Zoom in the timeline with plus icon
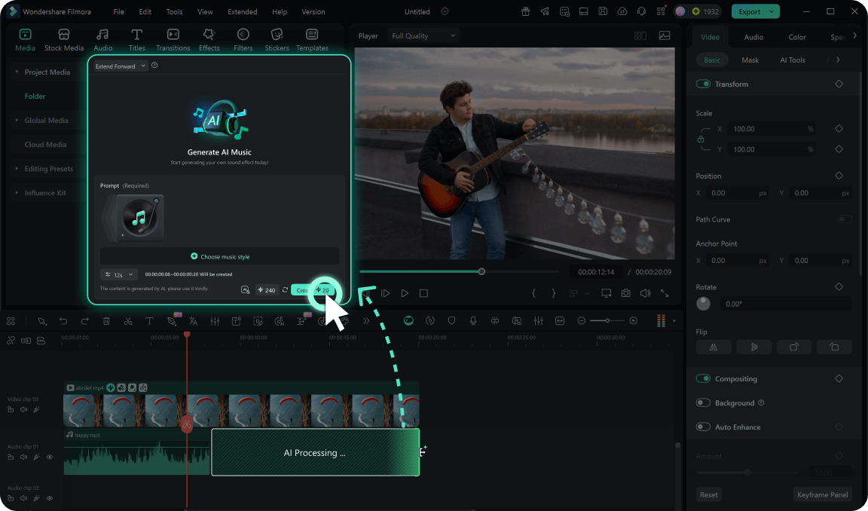Image resolution: width=868 pixels, height=511 pixels. (x=633, y=320)
